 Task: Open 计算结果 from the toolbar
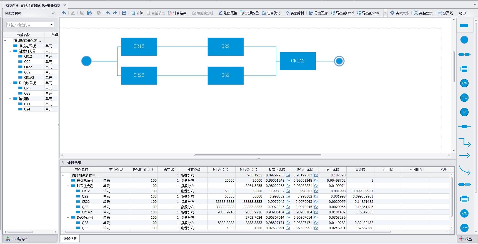[x=177, y=13]
